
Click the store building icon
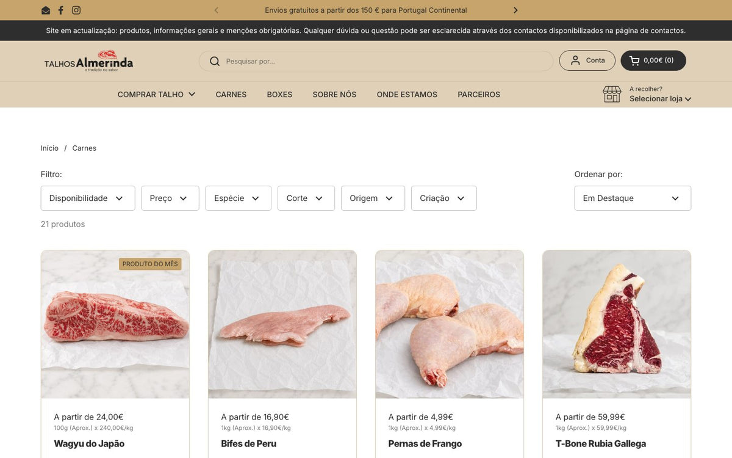click(x=612, y=94)
